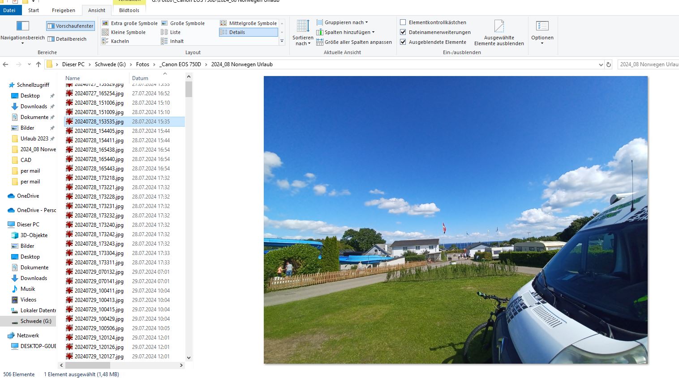Click the Navigationsbereich pane icon
679x378 pixels.
[22, 26]
